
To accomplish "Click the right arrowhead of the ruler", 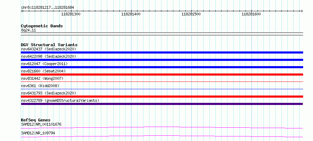I will click(302, 11).
